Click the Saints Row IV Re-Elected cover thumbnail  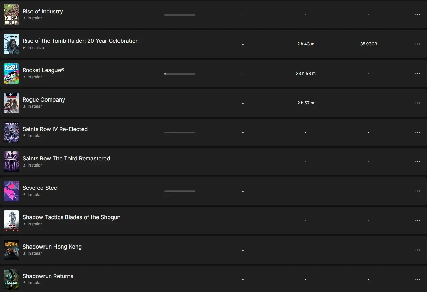(11, 132)
